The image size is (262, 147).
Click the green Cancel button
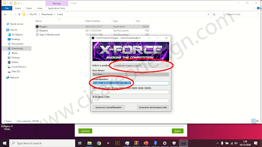[85, 131]
